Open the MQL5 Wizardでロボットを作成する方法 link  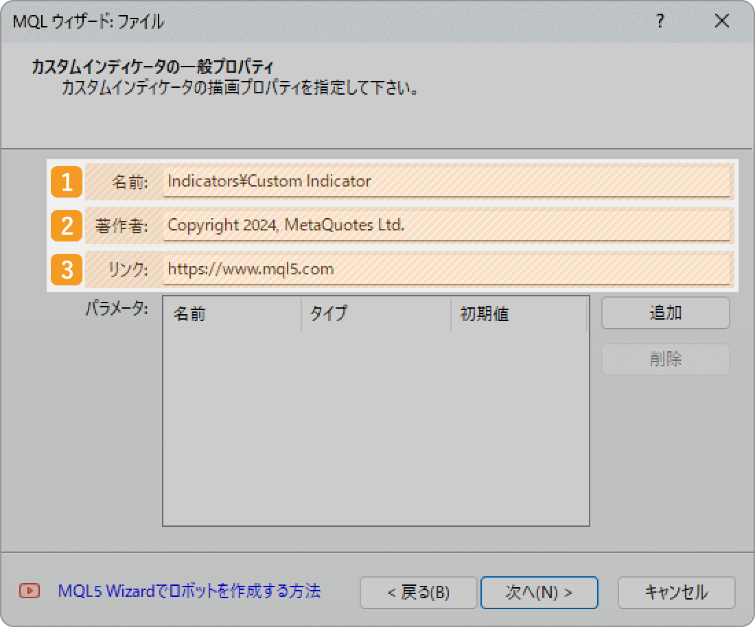[189, 591]
